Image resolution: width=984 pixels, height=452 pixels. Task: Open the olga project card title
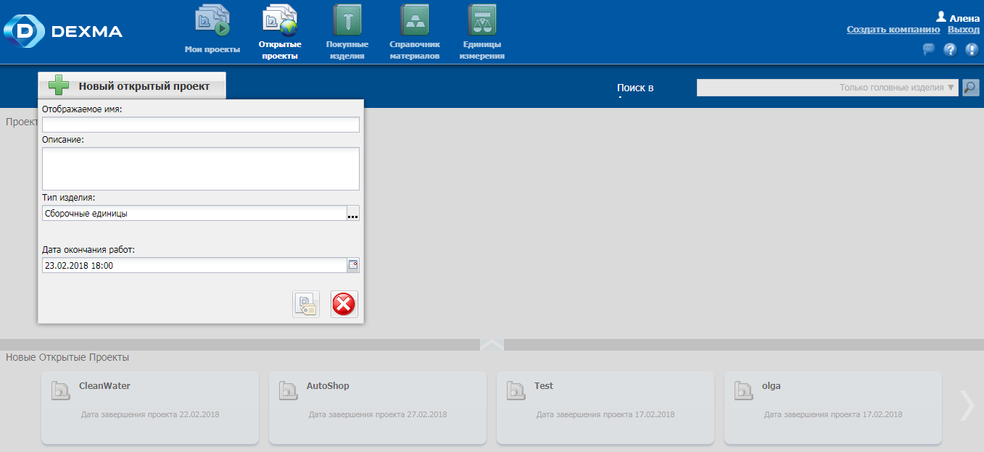tap(772, 386)
